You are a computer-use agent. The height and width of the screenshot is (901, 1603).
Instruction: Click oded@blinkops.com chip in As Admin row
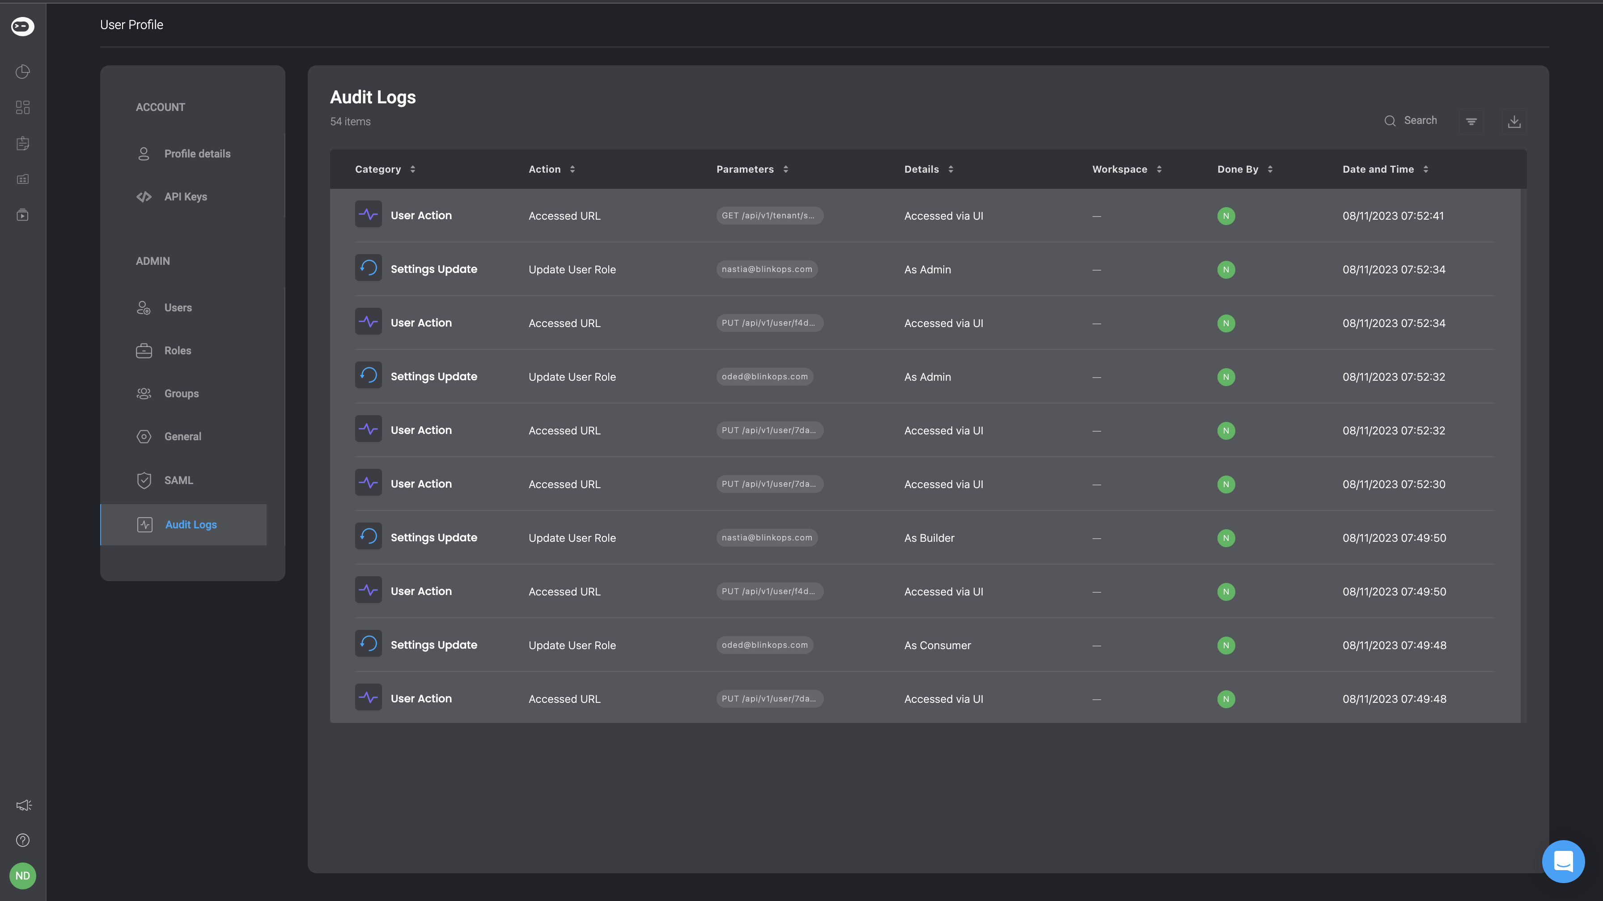point(764,376)
